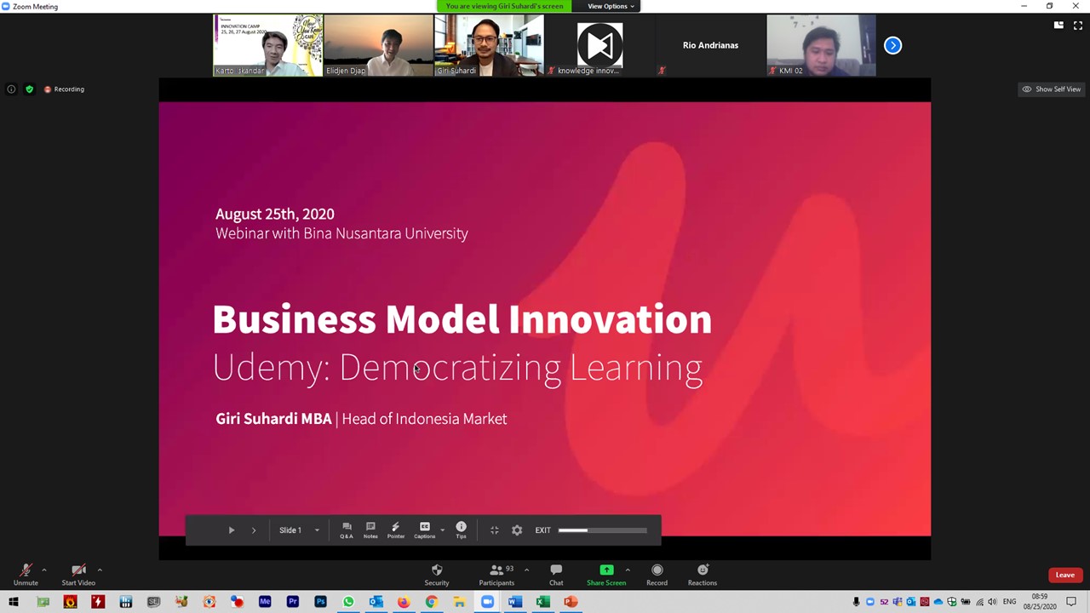Click the Start Video camera icon
1090x613 pixels.
tap(78, 570)
